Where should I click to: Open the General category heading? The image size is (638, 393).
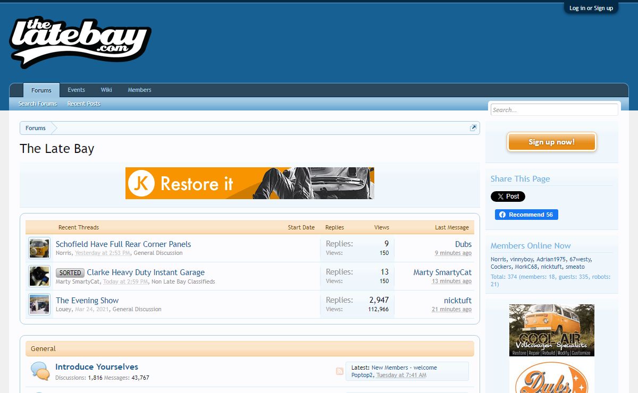43,349
